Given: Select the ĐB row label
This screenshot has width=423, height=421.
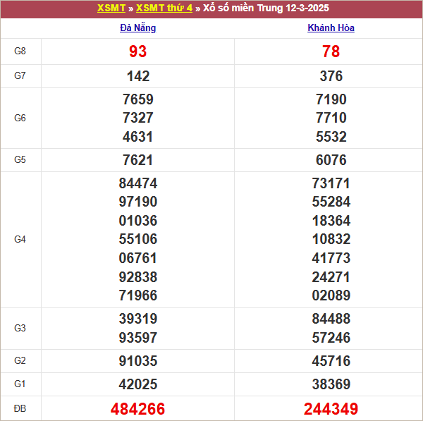Looking at the screenshot, I should click(x=20, y=408).
